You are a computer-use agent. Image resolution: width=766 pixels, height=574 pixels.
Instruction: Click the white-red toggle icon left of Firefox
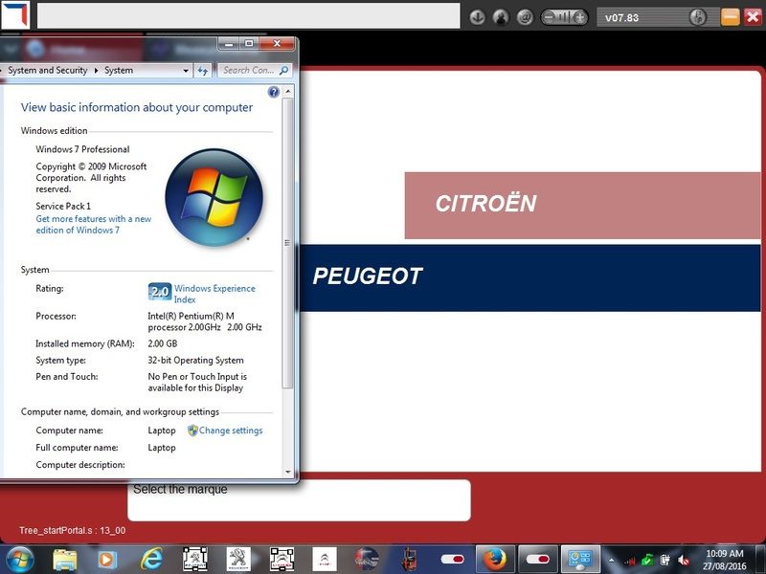coord(452,559)
